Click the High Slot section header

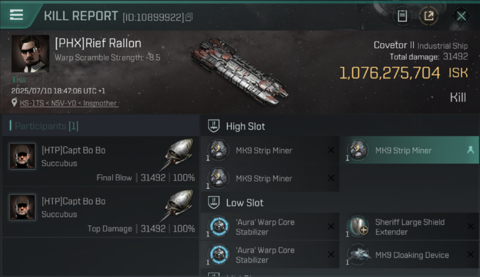pyautogui.click(x=246, y=126)
